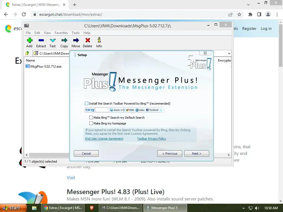Open Chrome tab search chevron
The width and height of the screenshot is (283, 212).
(248, 5)
